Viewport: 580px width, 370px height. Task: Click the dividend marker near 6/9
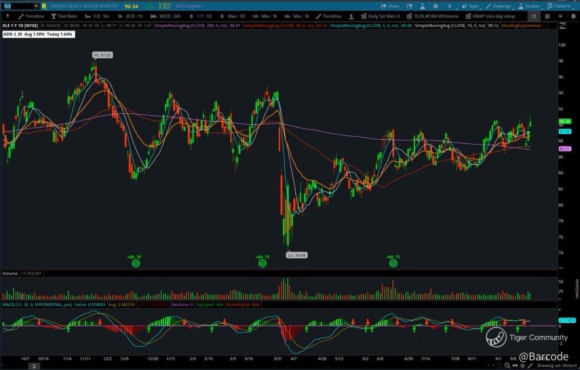(x=393, y=263)
